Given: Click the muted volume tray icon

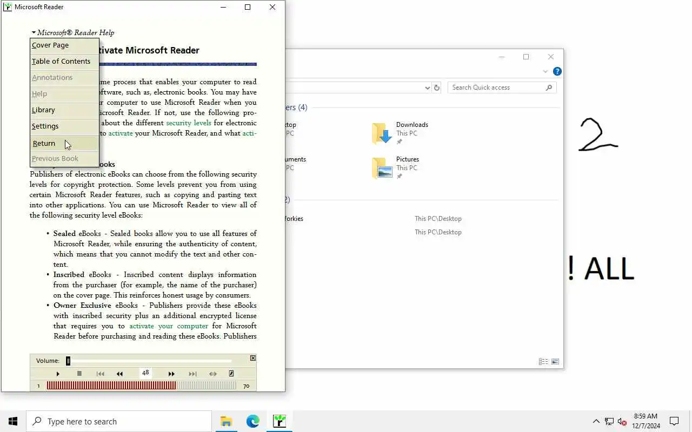Looking at the screenshot, I should pyautogui.click(x=622, y=422).
